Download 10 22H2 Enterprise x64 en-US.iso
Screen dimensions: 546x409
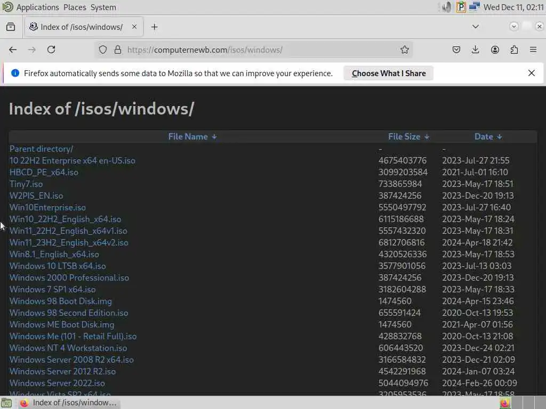point(73,161)
